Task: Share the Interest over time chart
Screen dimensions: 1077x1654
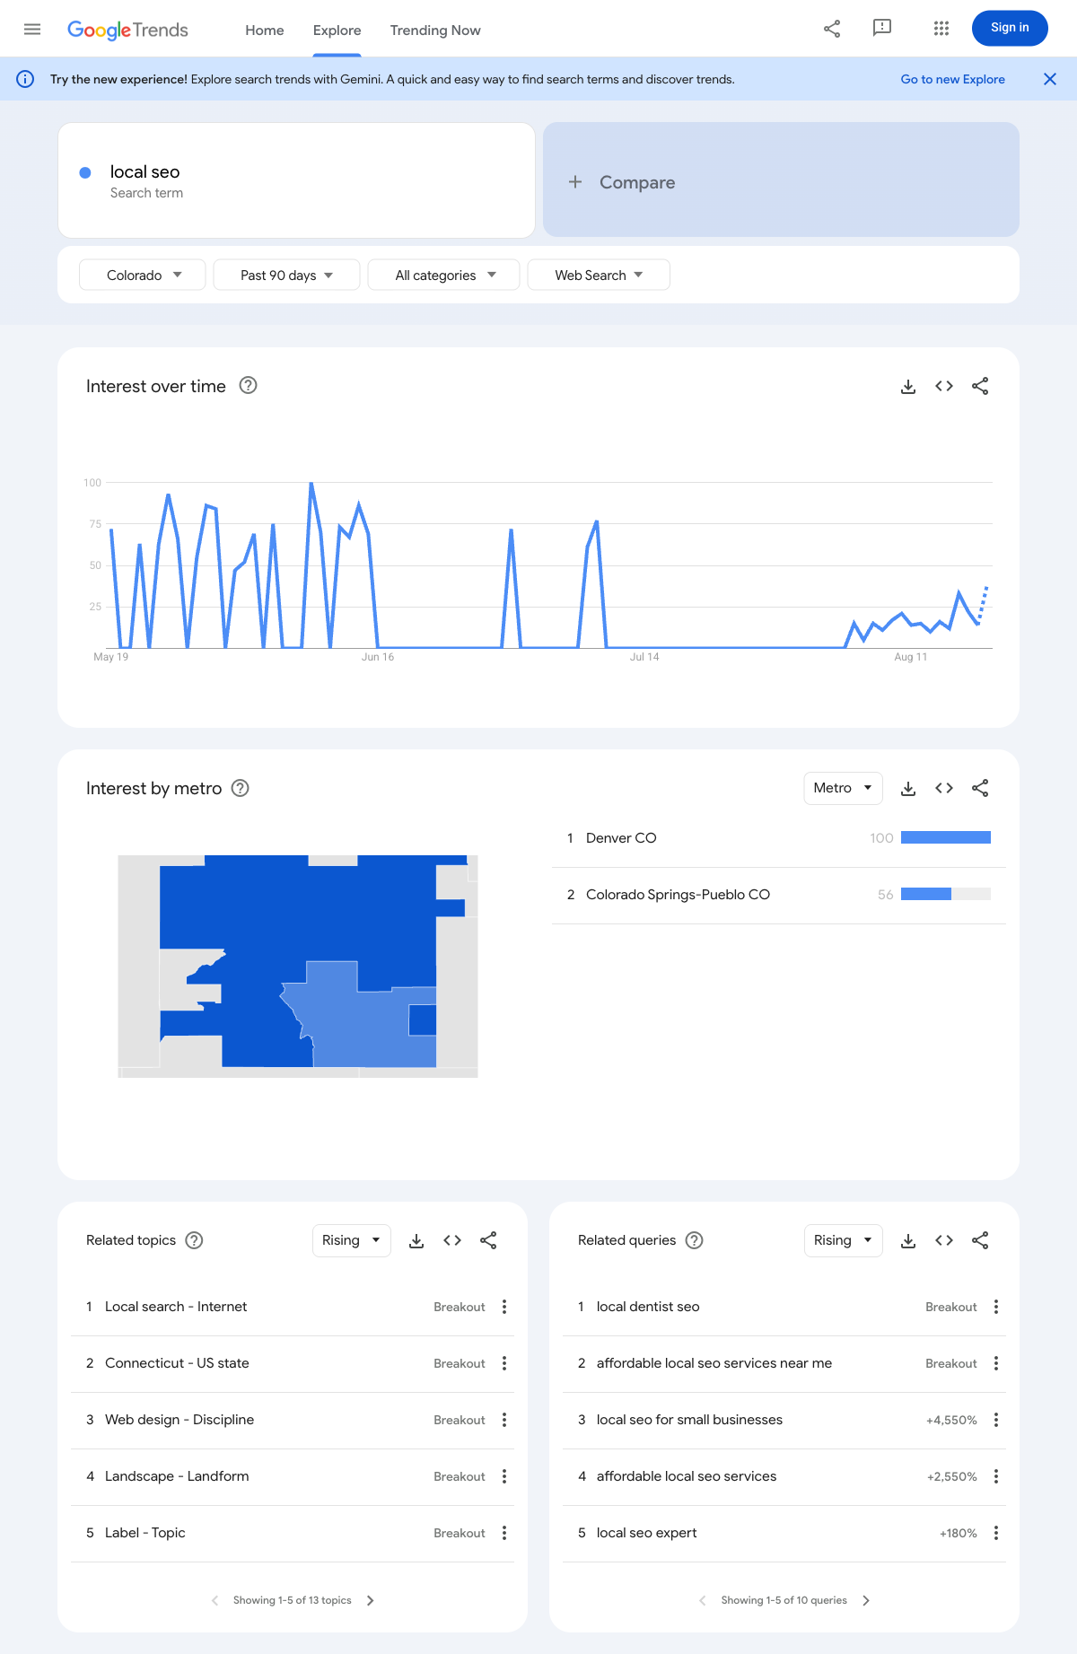Action: [x=980, y=386]
